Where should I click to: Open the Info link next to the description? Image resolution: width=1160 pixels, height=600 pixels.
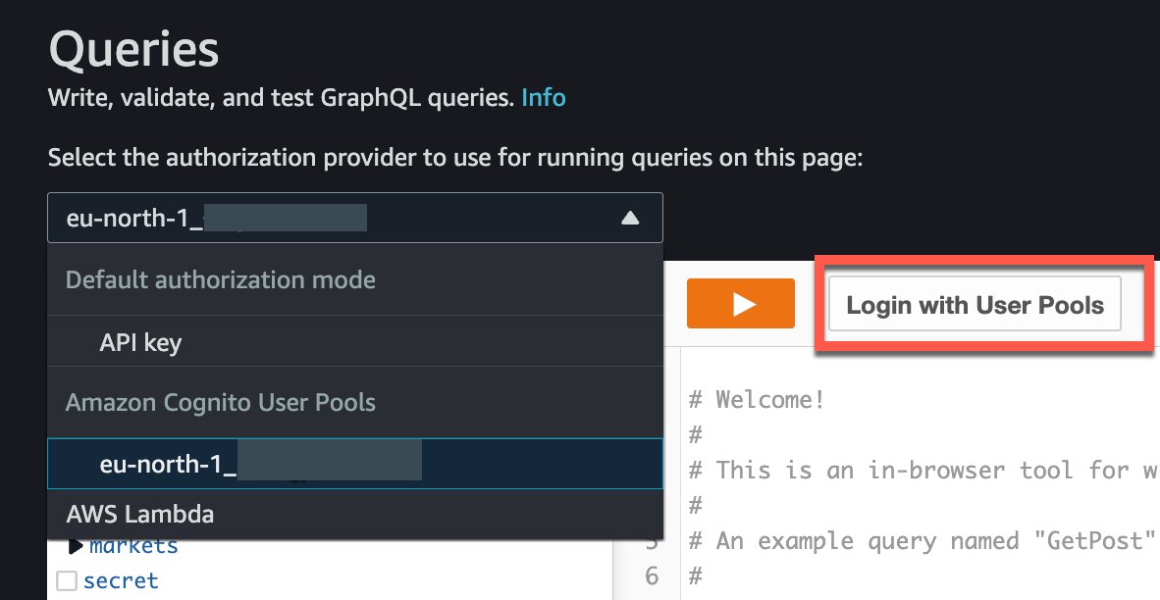pyautogui.click(x=544, y=97)
